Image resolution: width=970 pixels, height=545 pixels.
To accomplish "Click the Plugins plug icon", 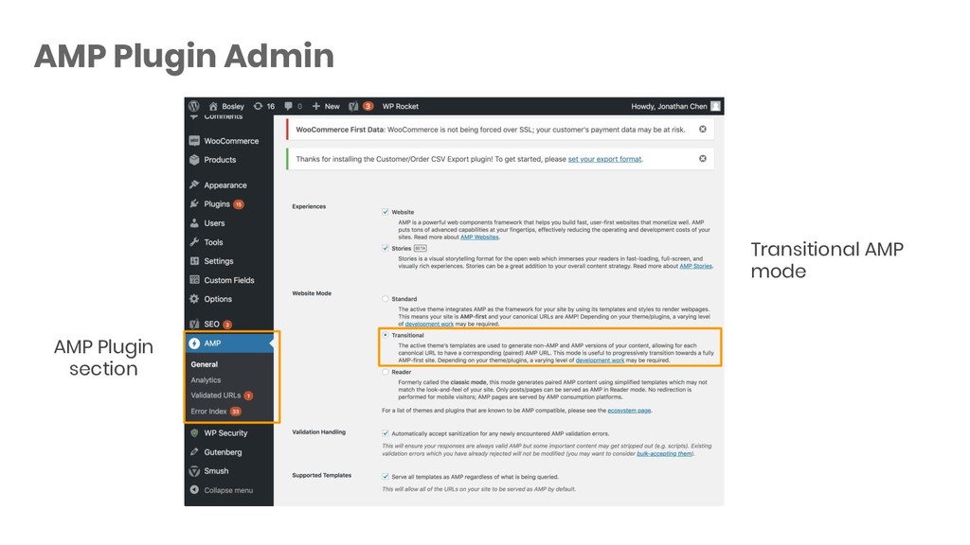I will (194, 204).
